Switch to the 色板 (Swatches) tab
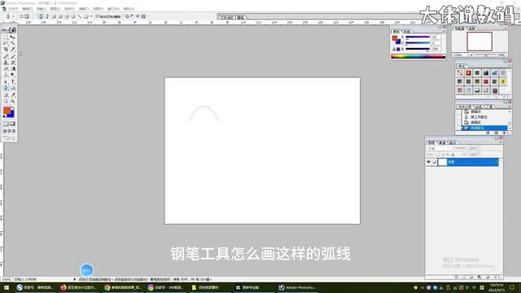The image size is (521, 293). coord(407,32)
